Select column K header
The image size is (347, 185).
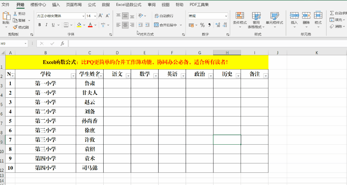coord(317,53)
